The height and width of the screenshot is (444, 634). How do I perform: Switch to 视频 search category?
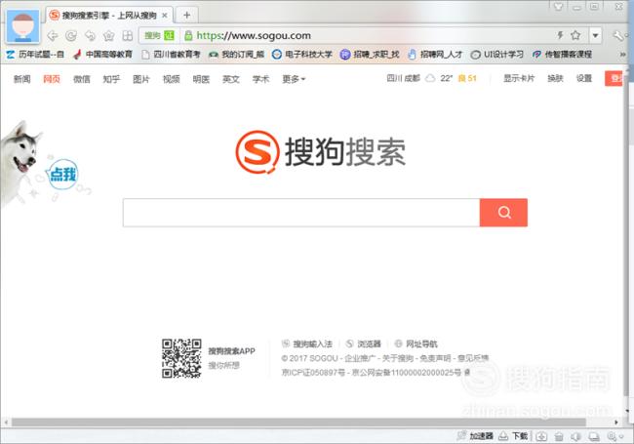[x=171, y=79]
